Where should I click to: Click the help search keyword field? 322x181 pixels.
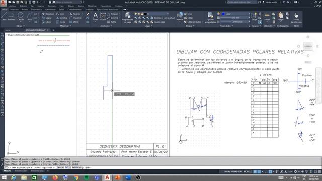(x=242, y=2)
